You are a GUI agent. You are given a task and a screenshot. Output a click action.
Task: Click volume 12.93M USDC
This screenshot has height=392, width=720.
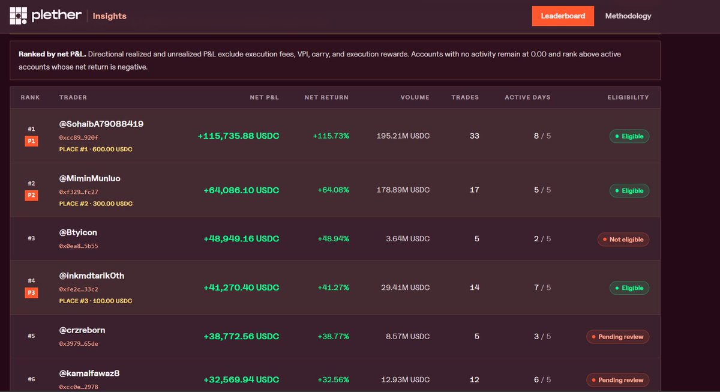[x=406, y=380]
